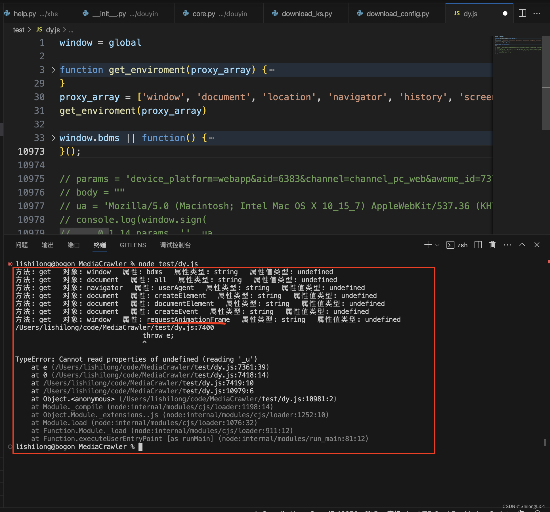
Task: Click the unsaved dot on dy.js tab
Action: coord(505,14)
